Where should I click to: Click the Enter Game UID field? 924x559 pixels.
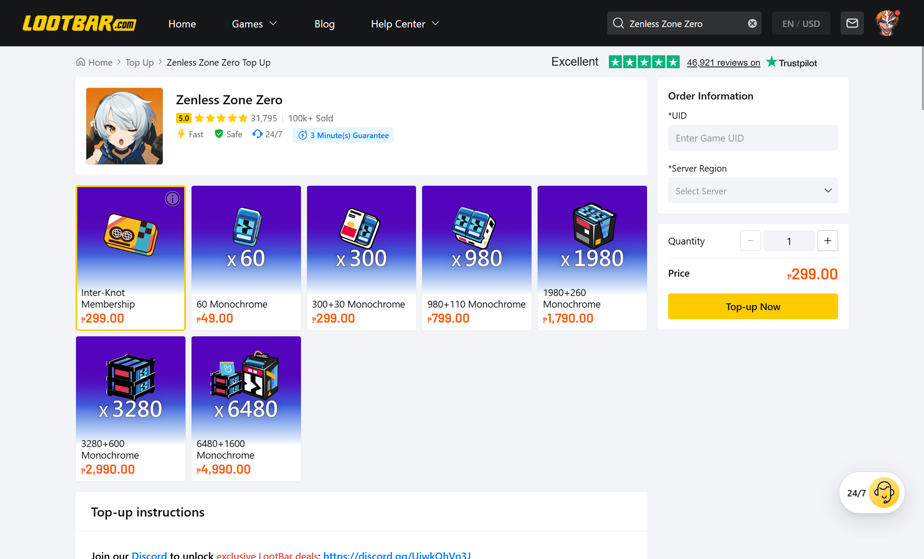753,138
